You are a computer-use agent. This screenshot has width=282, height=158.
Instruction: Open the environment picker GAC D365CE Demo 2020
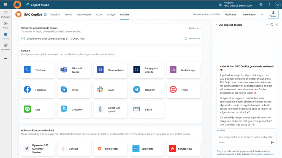point(235,4)
